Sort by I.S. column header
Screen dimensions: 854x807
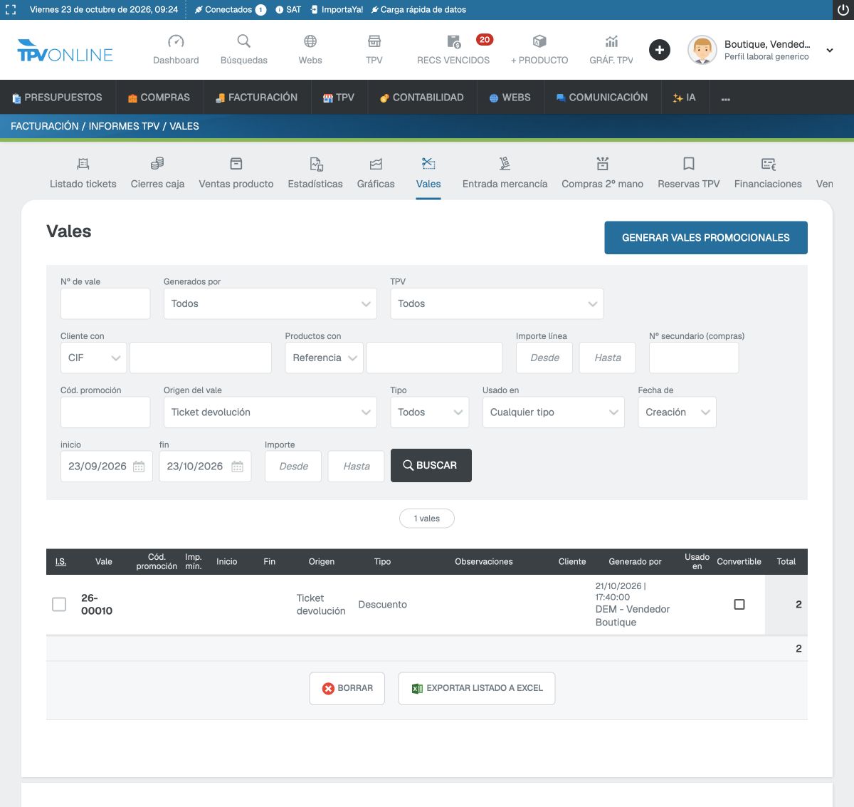61,562
